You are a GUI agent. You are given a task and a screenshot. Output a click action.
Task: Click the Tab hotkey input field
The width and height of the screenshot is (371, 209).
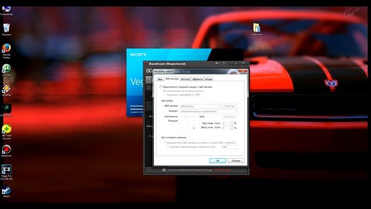[x=230, y=147]
